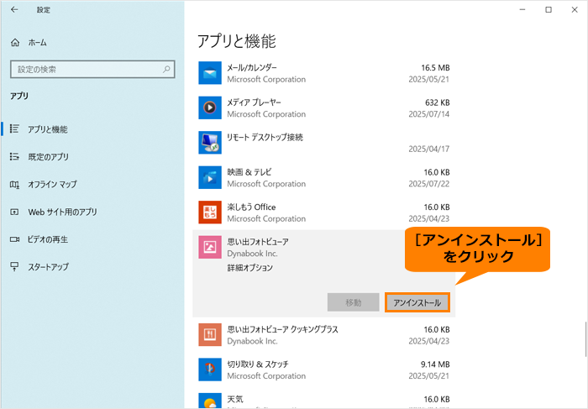Select アプリと機能 in the sidebar

(48, 129)
